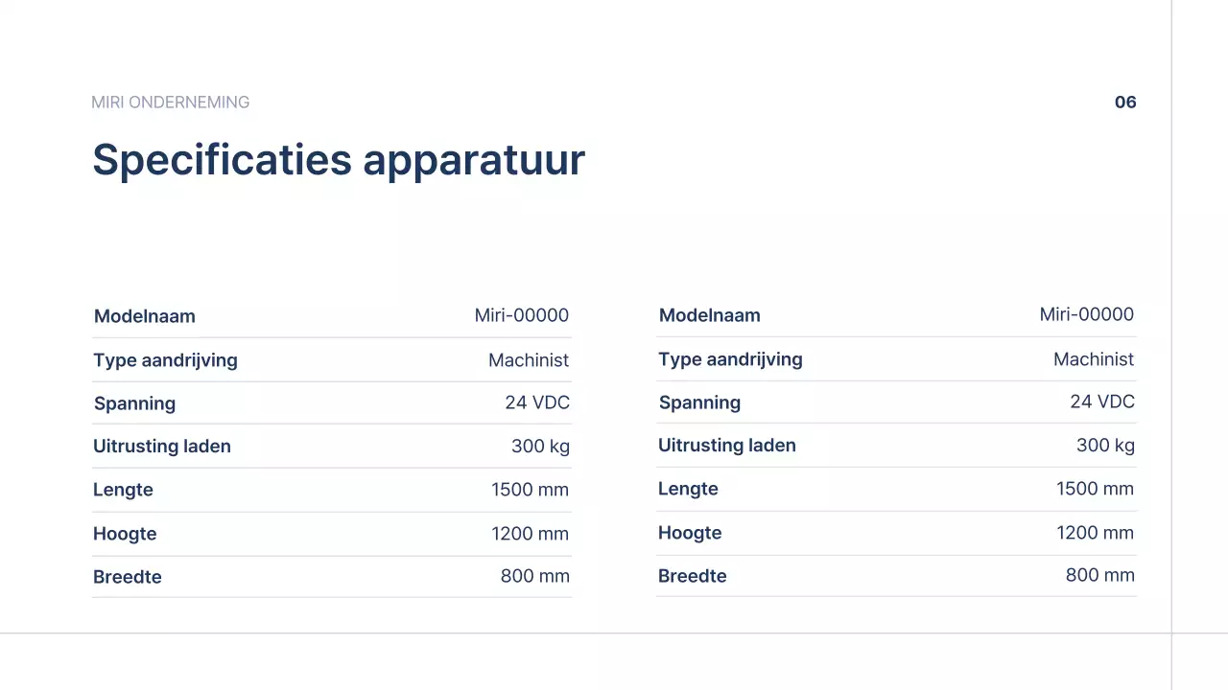The height and width of the screenshot is (690, 1228).
Task: Select the "MIRI ONDERNEMING" header text
Action: click(170, 103)
